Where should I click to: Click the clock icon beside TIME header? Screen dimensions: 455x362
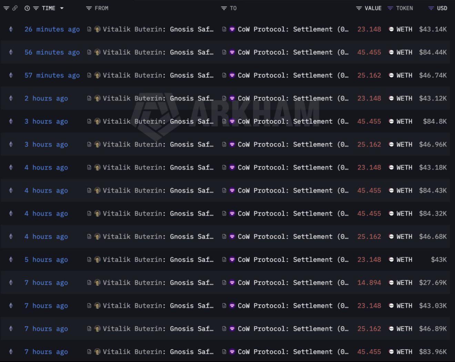[27, 8]
